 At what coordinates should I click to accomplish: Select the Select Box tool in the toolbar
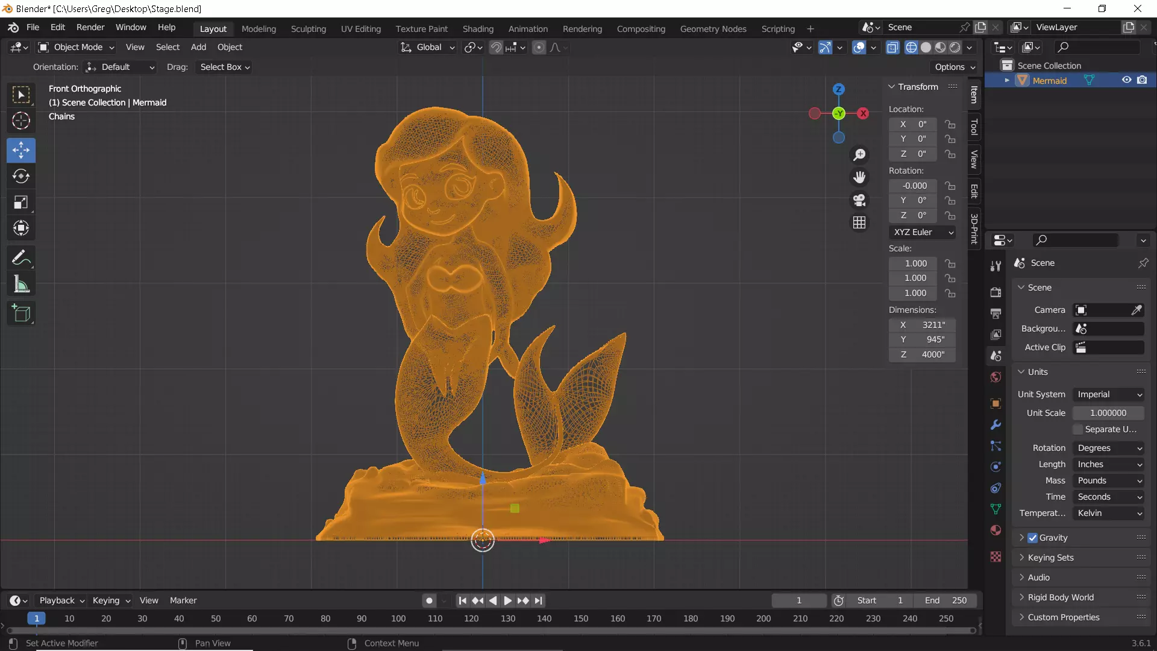click(x=21, y=95)
